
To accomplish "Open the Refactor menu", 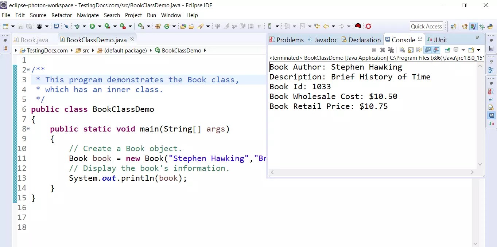I will 61,15.
